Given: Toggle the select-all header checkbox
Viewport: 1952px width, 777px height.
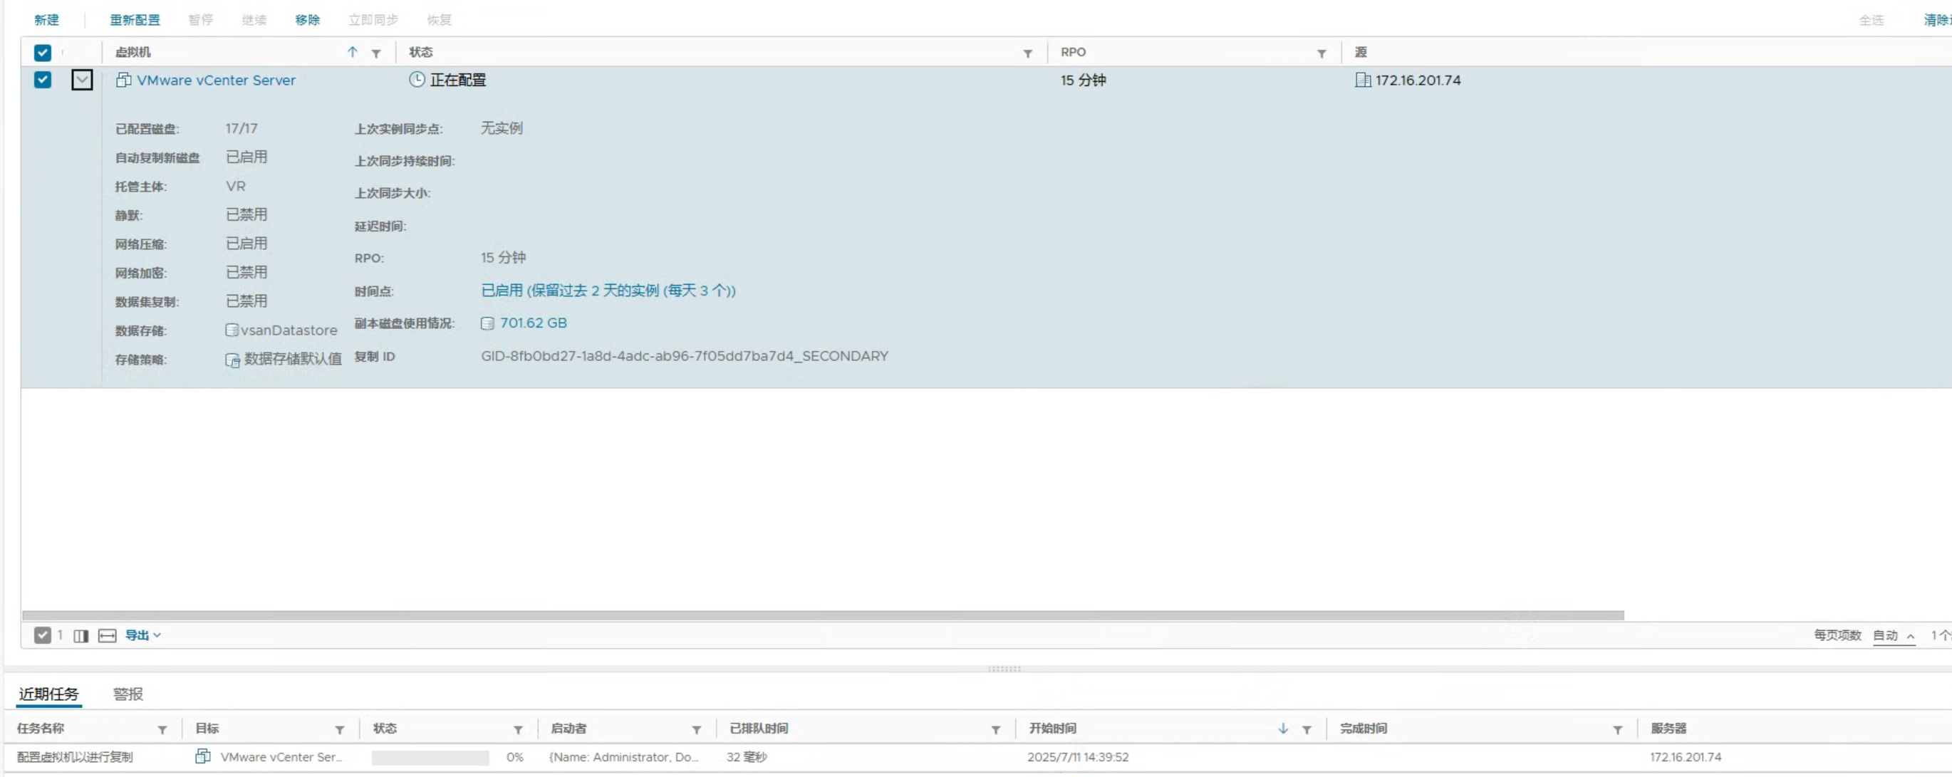Looking at the screenshot, I should 43,52.
